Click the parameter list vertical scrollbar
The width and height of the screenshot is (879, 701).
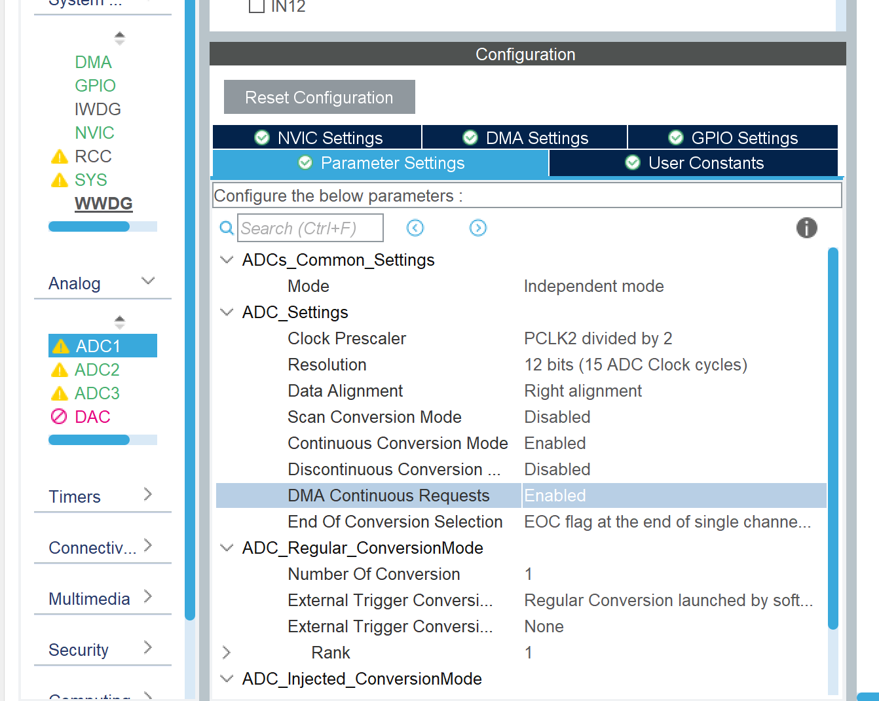(832, 439)
